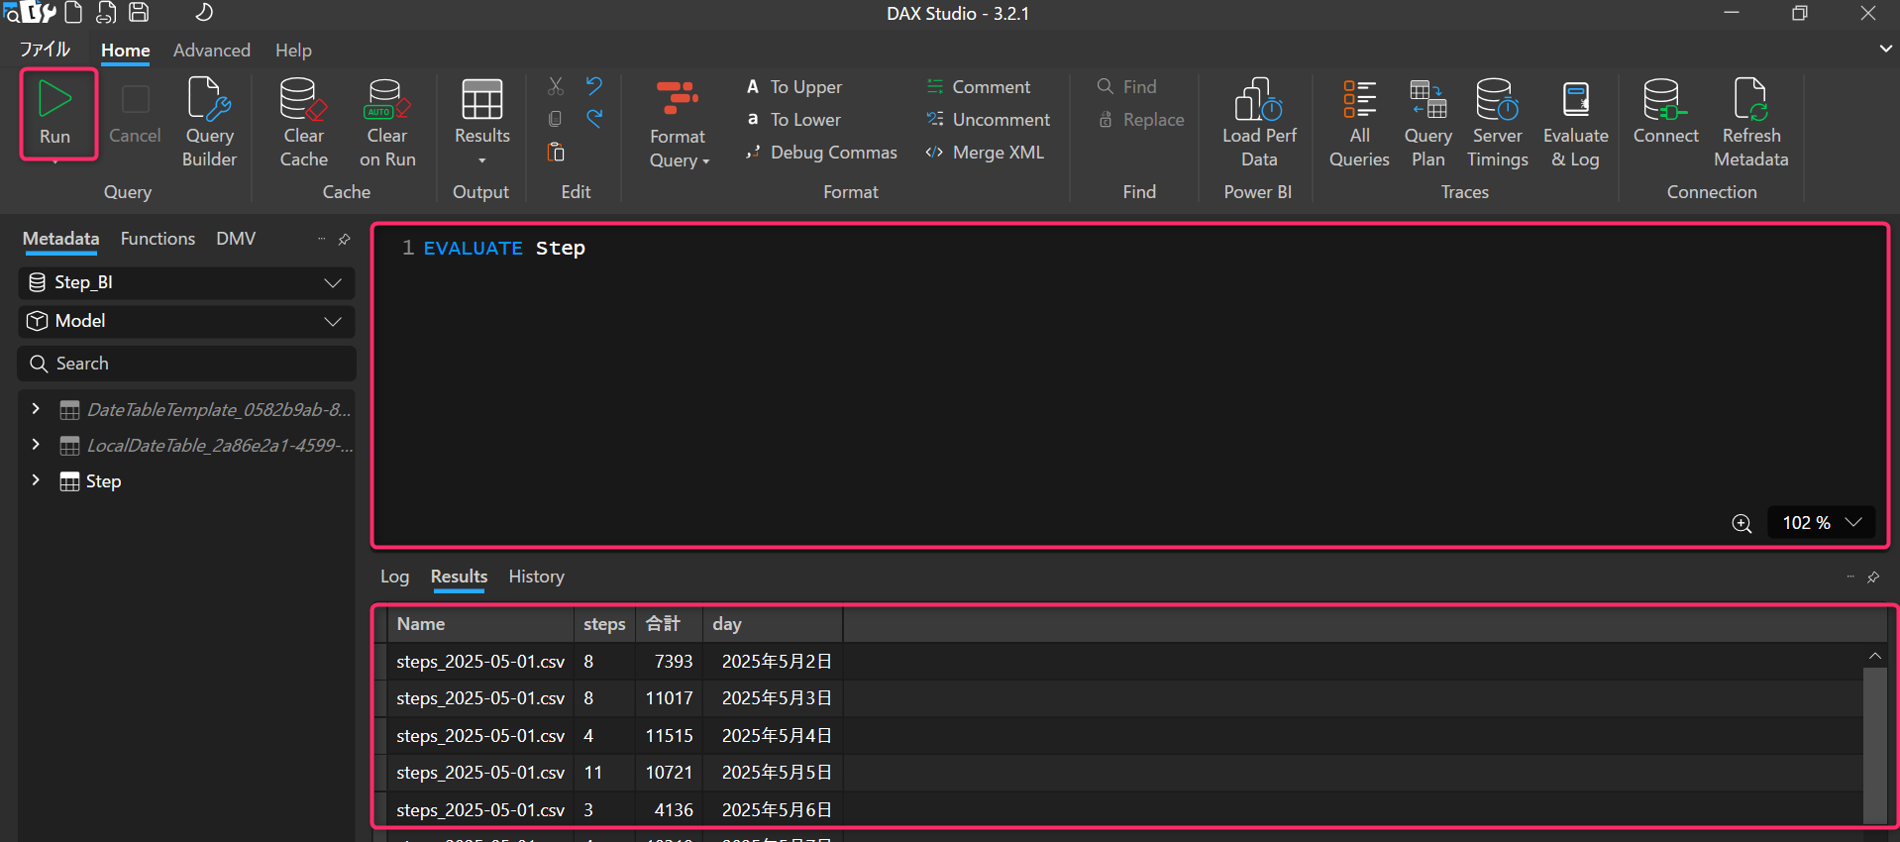
Task: Switch to the DMV pane tab
Action: click(x=236, y=239)
